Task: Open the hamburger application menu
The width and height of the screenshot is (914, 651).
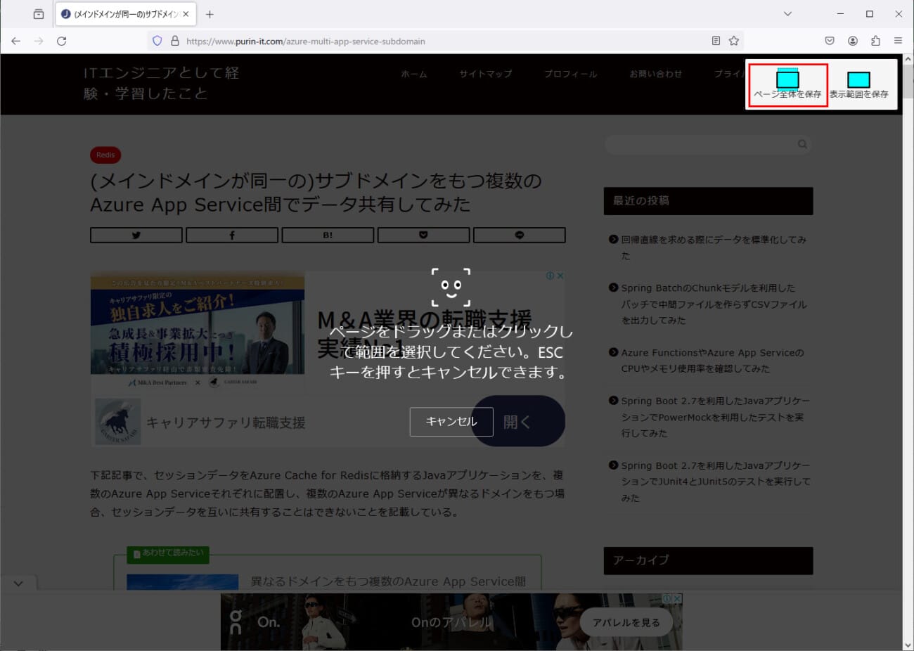Action: (x=898, y=41)
